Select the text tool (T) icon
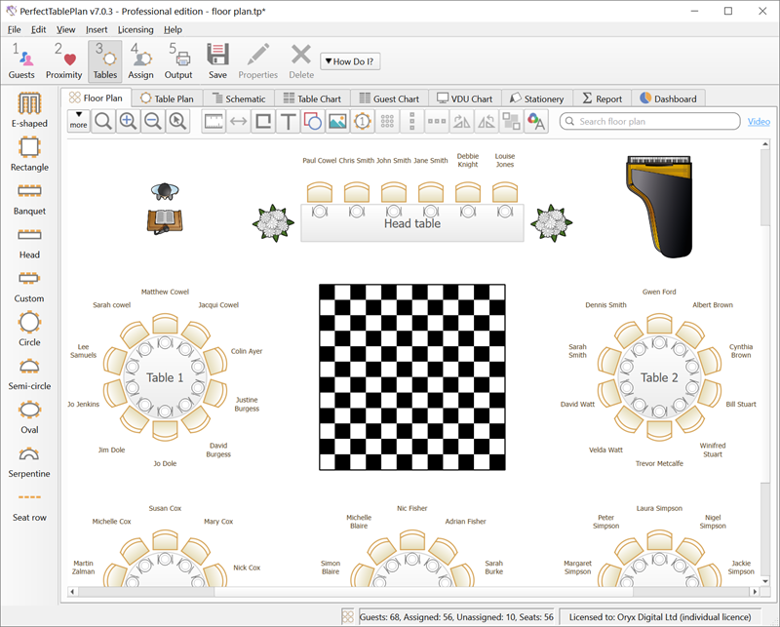The height and width of the screenshot is (627, 780). tap(288, 122)
